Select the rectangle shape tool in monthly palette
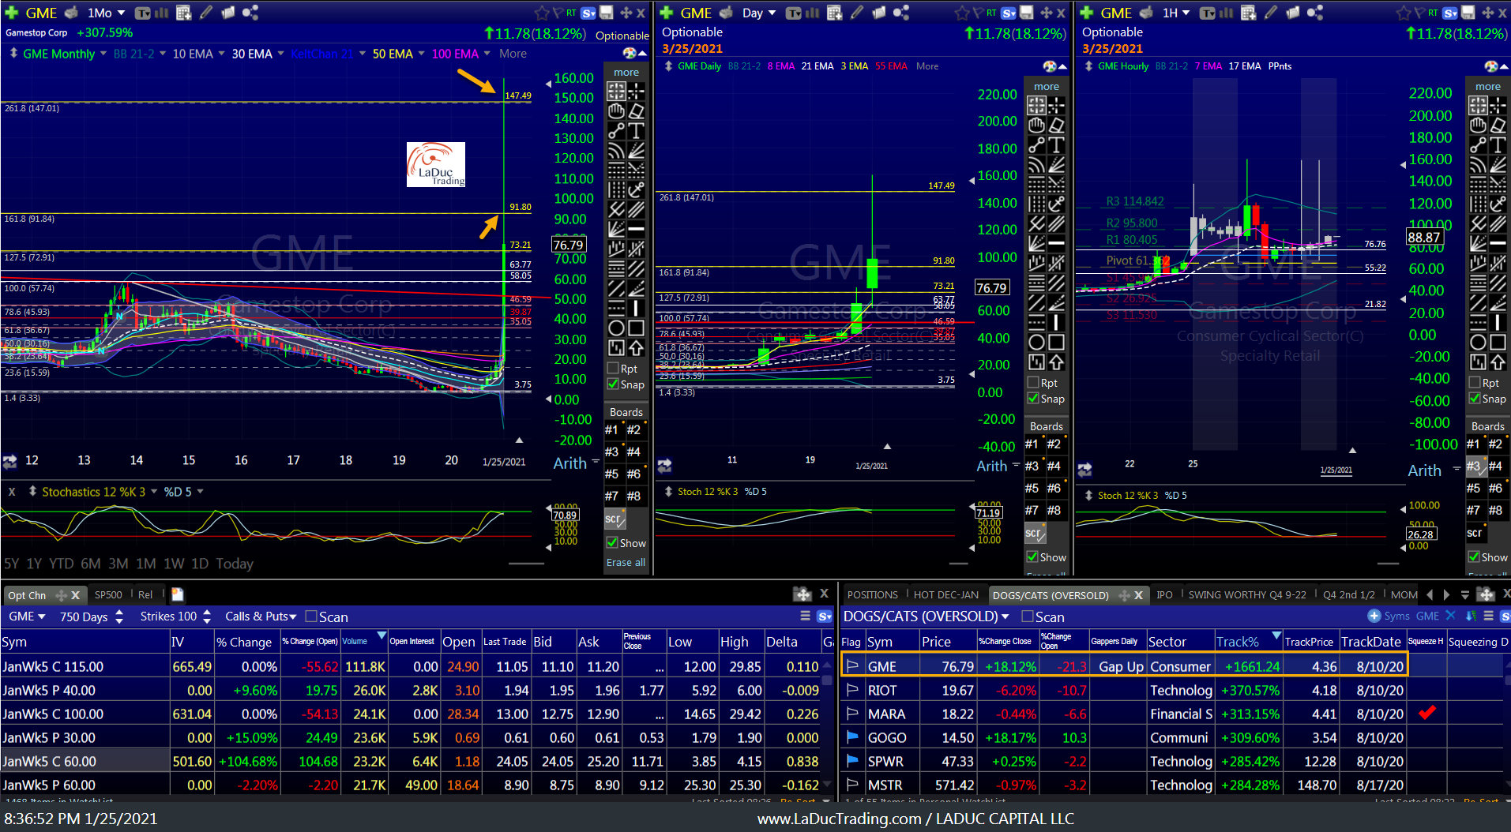 [636, 328]
